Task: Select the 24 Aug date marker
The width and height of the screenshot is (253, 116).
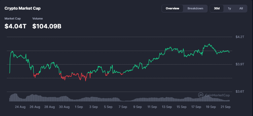Action: (x=20, y=107)
